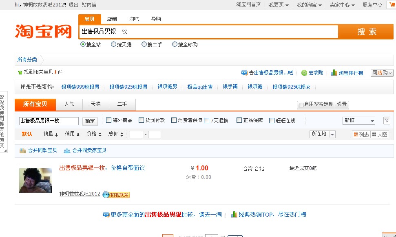Sort by 销量 descending arrow
396x237 pixels.
click(56, 135)
